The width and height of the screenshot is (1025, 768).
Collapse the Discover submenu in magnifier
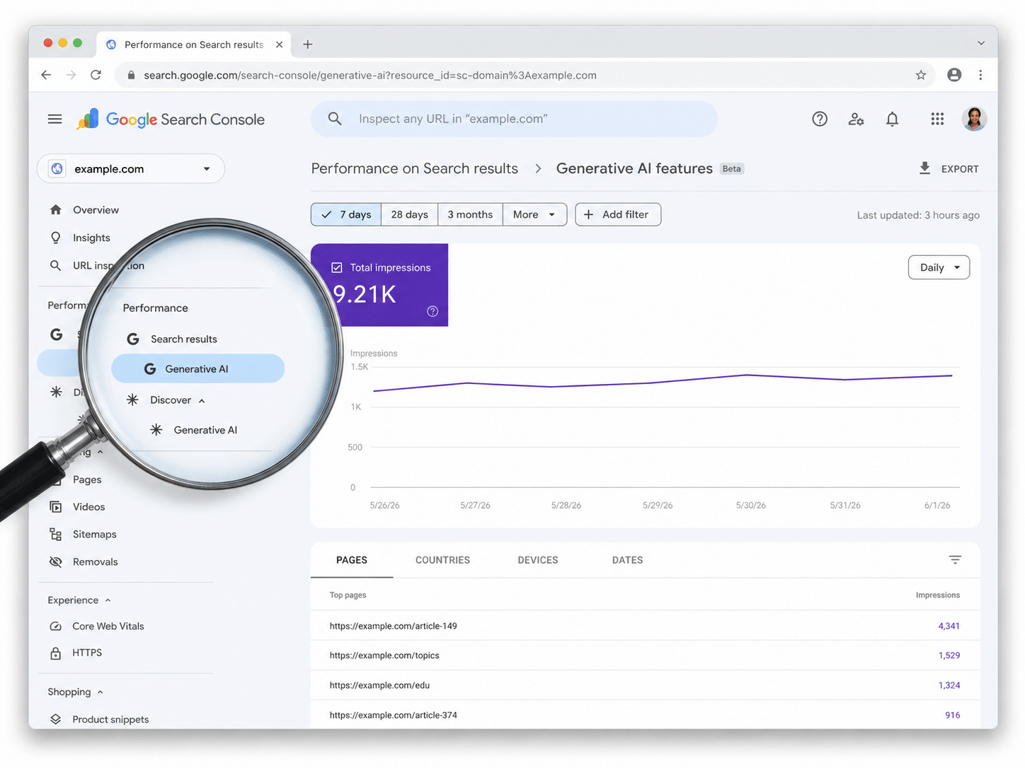pos(202,401)
